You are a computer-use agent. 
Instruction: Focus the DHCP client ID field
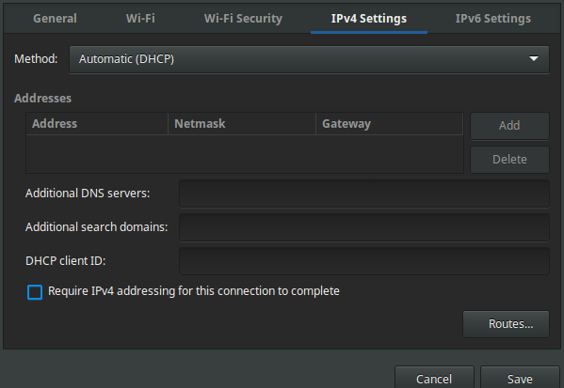tap(364, 261)
